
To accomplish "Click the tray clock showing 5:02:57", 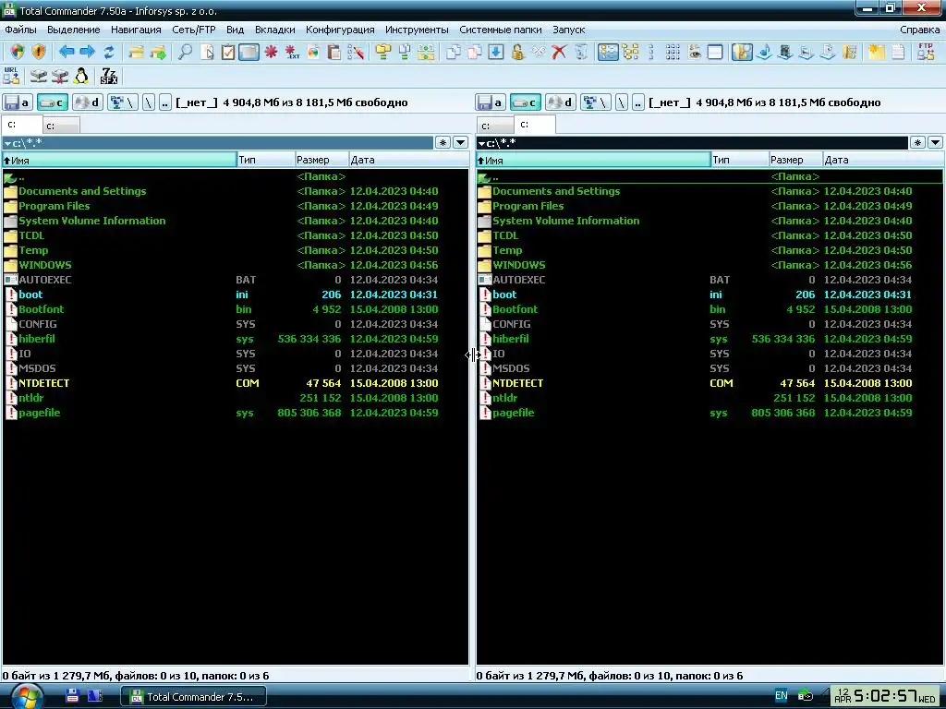I will click(885, 696).
